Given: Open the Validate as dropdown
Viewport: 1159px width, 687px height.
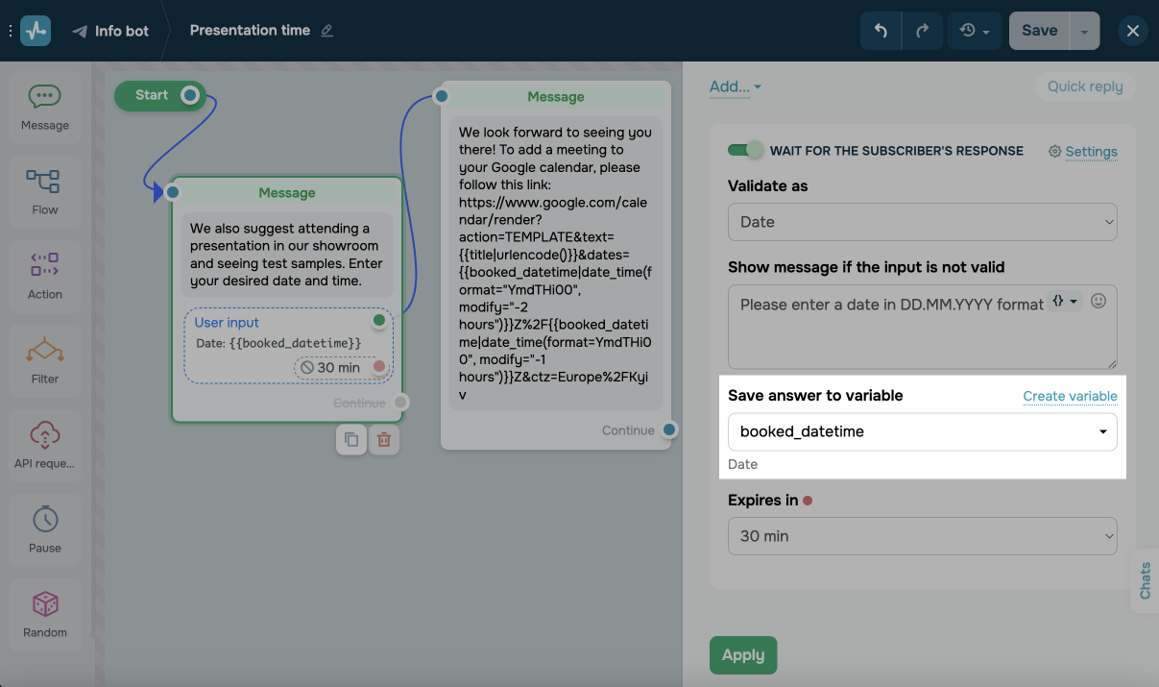Looking at the screenshot, I should 922,222.
